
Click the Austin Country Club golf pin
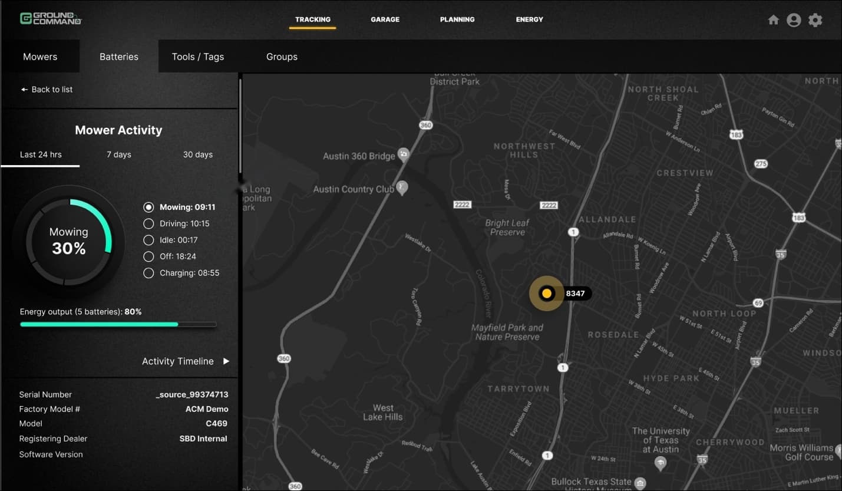click(x=402, y=187)
